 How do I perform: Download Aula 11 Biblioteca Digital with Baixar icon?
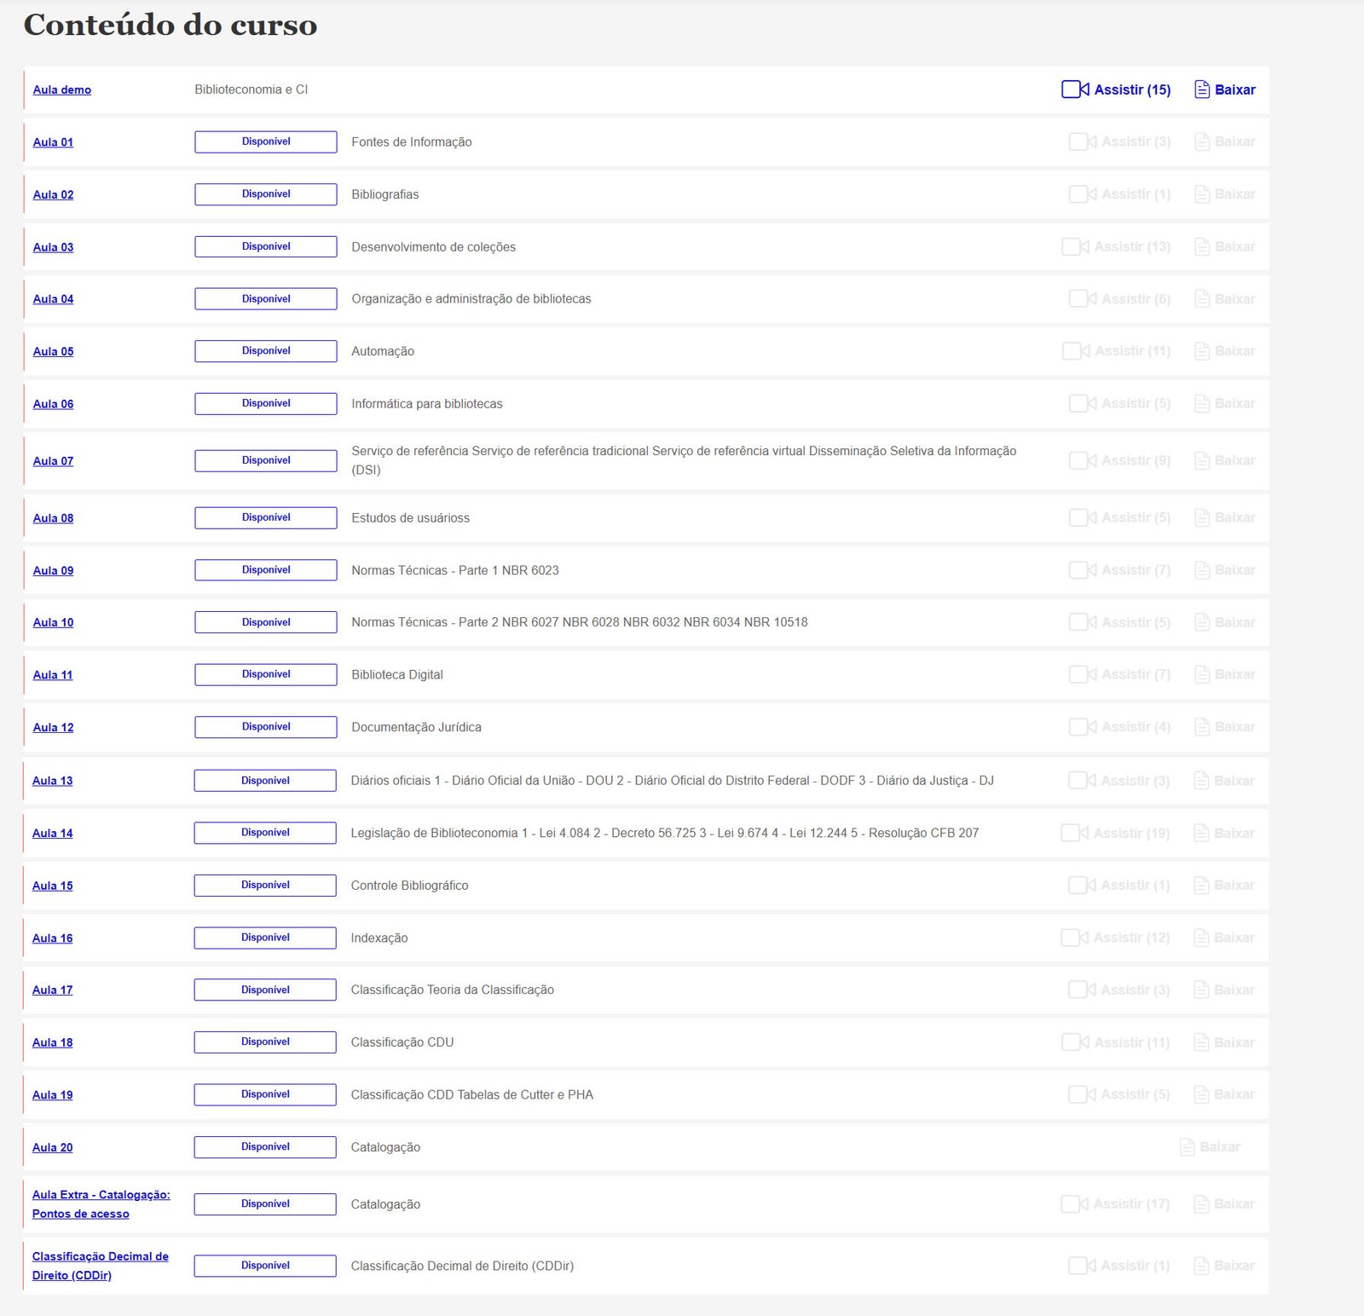1202,674
